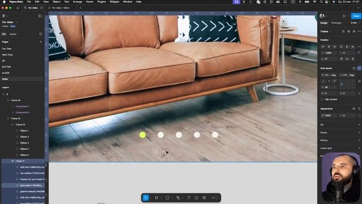The image size is (362, 204).
Task: Open macOS Control Center icon
Action: 327,2
